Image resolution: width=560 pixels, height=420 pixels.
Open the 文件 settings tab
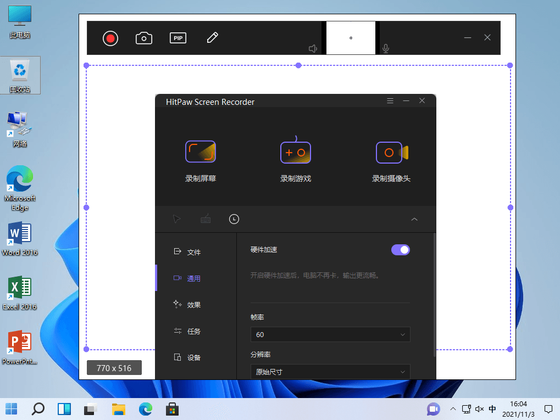click(x=187, y=252)
